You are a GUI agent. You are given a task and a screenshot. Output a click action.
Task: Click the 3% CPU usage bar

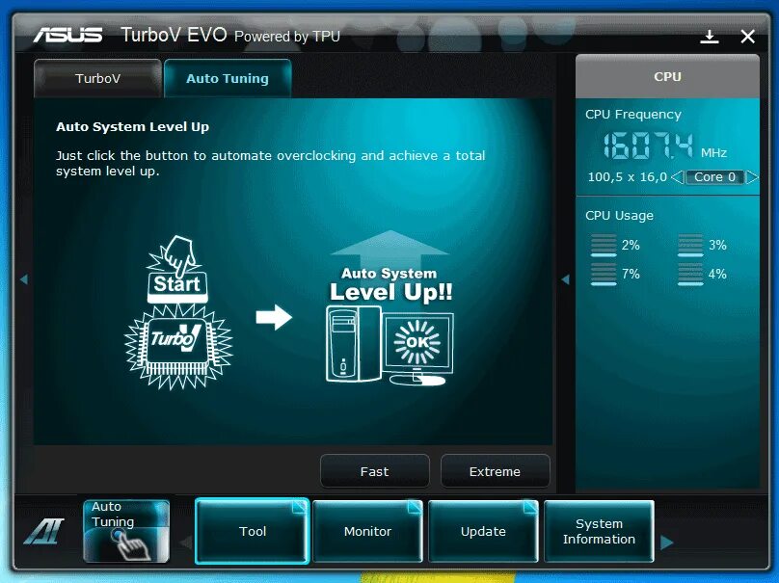click(690, 245)
